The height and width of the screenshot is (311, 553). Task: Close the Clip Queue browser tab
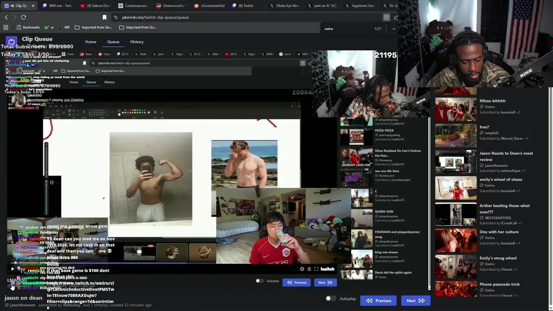click(33, 6)
